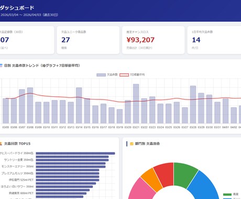Select the orange segment of the donut chart
Viewport: 241px width, 199px height.
[x=151, y=180]
